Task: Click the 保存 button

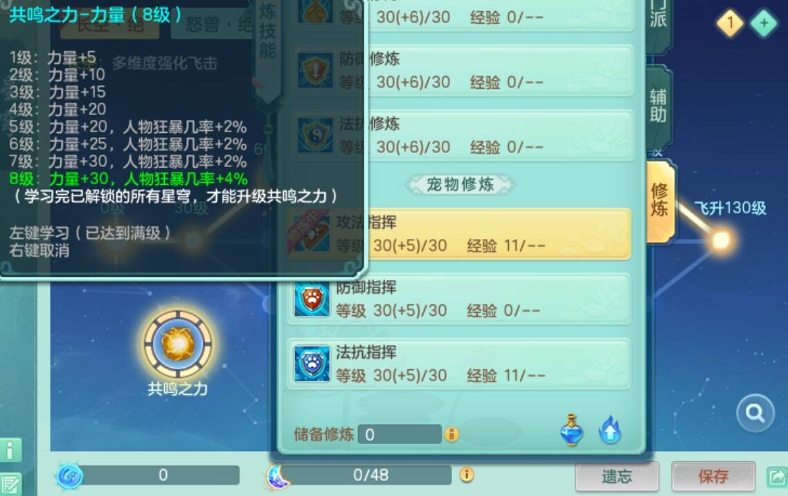Action: point(713,477)
